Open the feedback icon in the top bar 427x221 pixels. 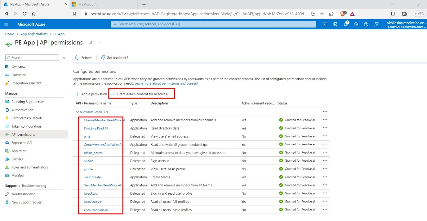point(376,24)
